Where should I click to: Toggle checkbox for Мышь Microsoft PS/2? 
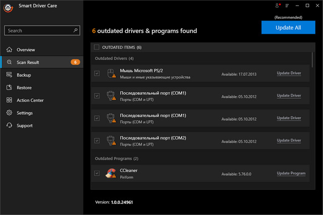point(97,74)
